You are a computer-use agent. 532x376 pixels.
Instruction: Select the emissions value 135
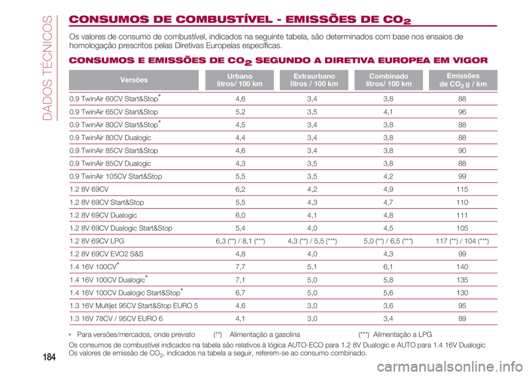click(462, 280)
